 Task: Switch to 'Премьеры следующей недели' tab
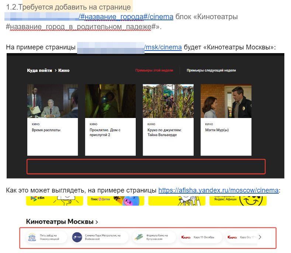click(x=211, y=70)
